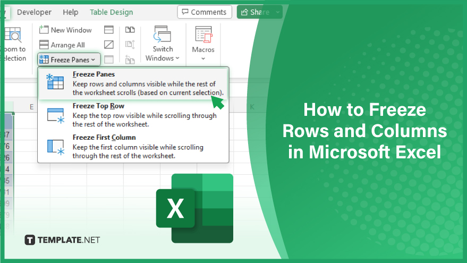Click the Arrange All label text
Image resolution: width=467 pixels, height=263 pixels.
point(67,45)
